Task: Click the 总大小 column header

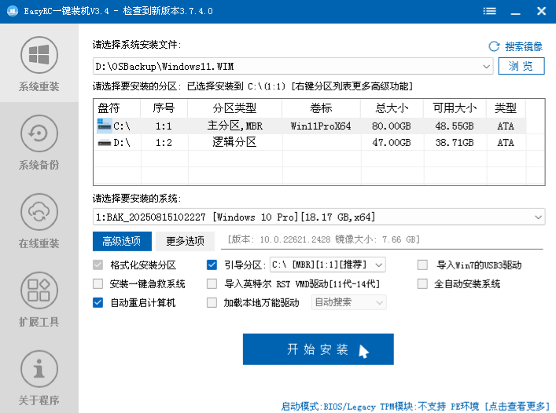Action: 392,108
